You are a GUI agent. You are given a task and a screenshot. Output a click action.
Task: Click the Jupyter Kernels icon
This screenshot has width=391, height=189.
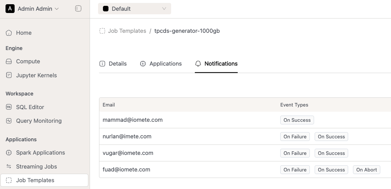point(9,75)
